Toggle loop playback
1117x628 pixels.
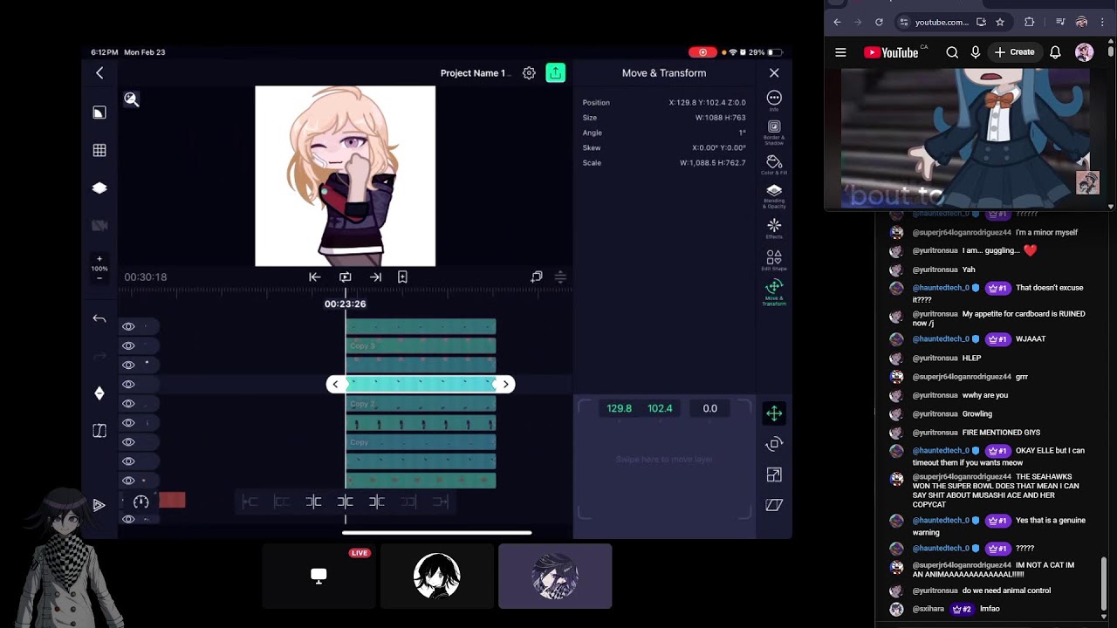click(x=346, y=277)
